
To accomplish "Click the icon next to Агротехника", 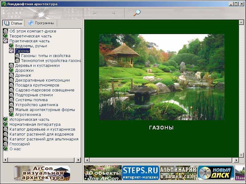I will coord(11,115).
